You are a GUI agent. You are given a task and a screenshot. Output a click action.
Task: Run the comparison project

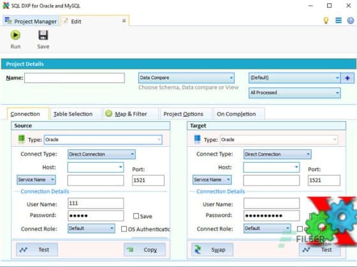(15, 39)
